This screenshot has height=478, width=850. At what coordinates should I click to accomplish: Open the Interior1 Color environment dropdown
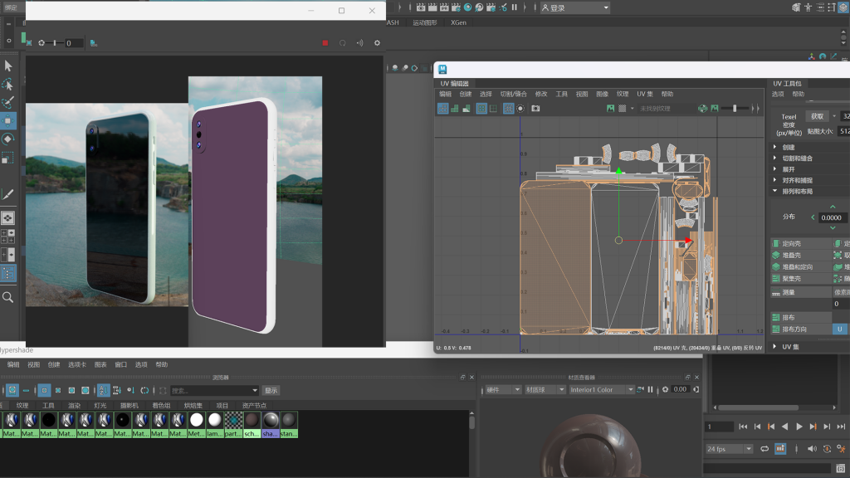pyautogui.click(x=601, y=390)
